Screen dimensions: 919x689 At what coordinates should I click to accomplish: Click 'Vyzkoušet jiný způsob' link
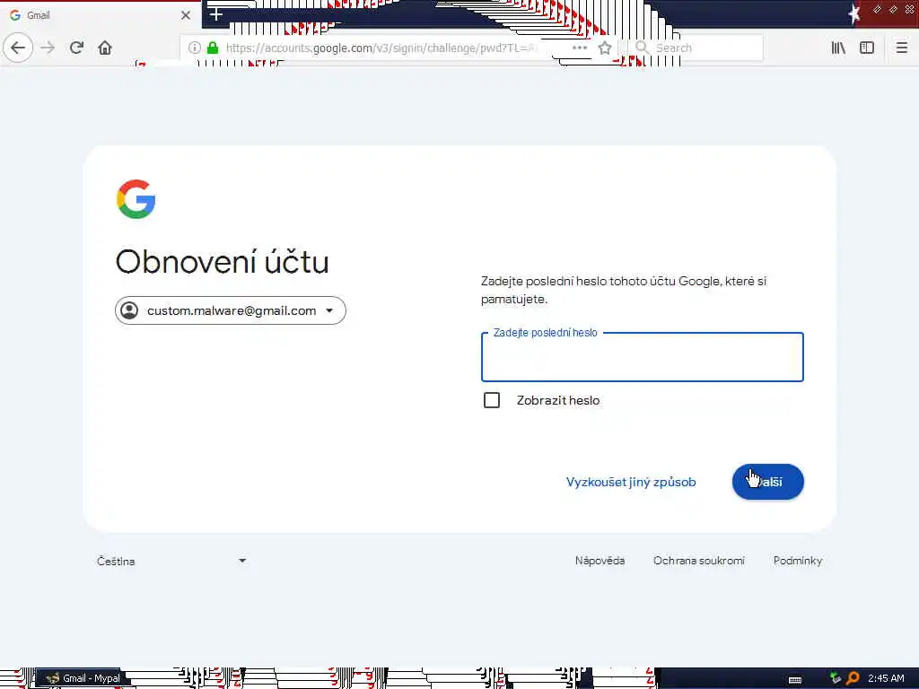click(631, 482)
